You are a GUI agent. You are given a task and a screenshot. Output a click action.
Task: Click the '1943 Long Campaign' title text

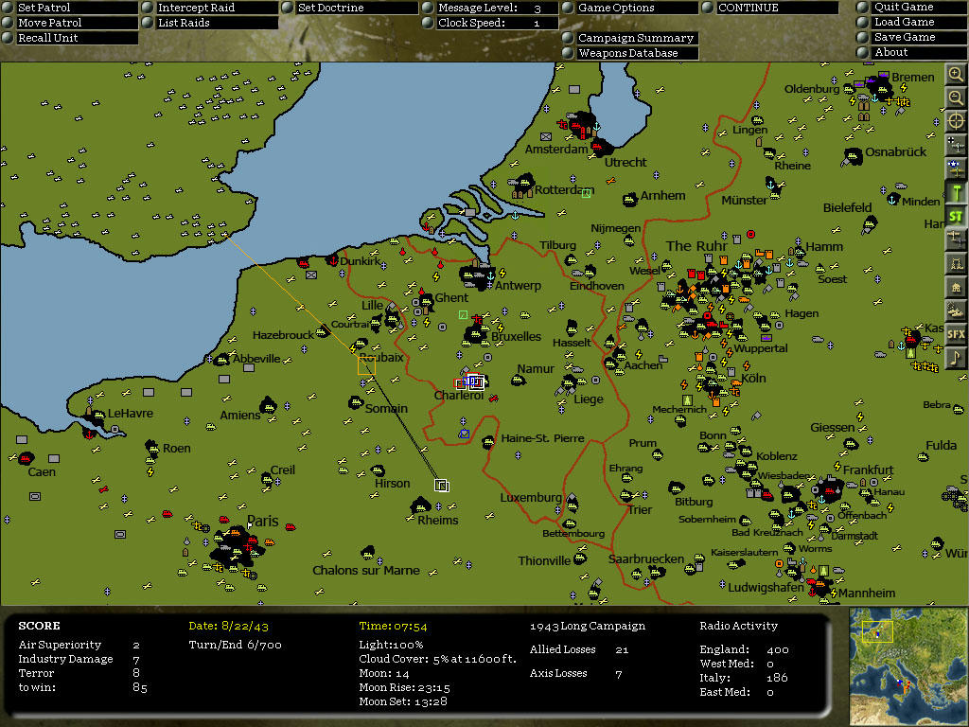coord(587,626)
